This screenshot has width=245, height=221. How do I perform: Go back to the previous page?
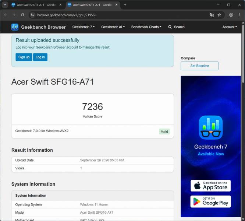click(6, 15)
